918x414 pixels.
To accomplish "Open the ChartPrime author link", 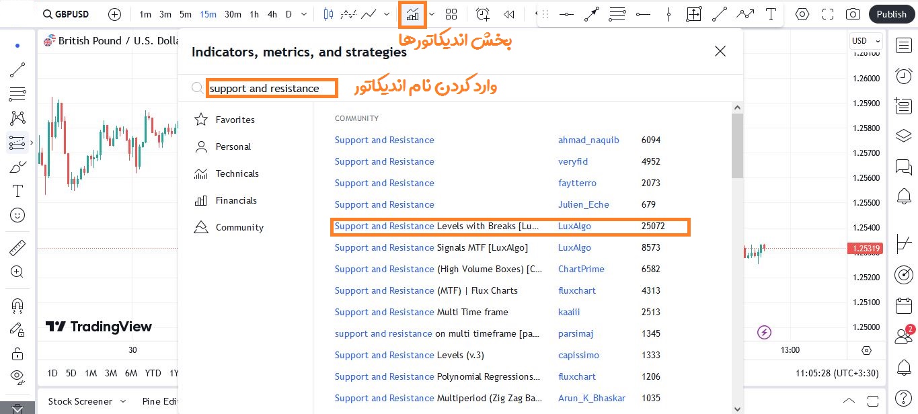I will (x=581, y=269).
